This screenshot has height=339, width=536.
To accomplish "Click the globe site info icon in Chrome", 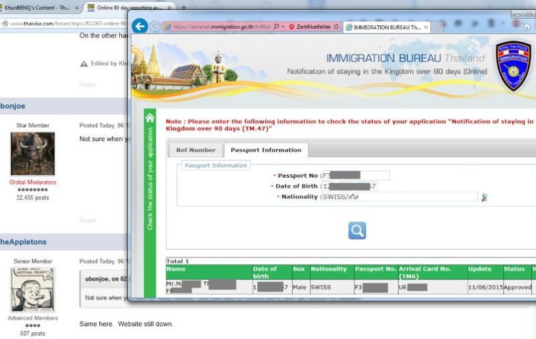I will coord(5,23).
